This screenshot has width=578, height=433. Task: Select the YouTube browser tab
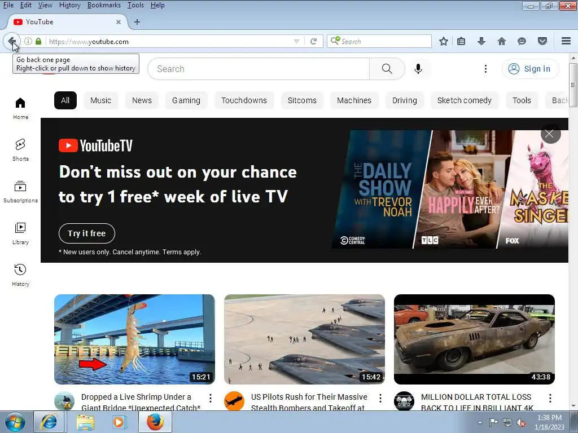[67, 22]
